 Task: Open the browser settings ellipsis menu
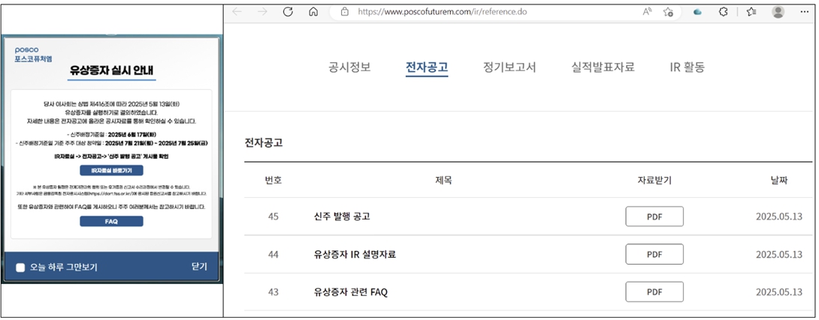pyautogui.click(x=805, y=12)
